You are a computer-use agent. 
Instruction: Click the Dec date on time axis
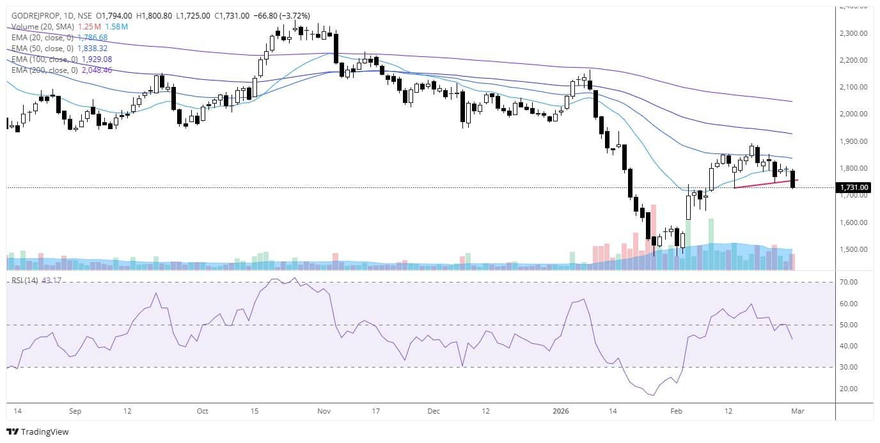pos(434,411)
